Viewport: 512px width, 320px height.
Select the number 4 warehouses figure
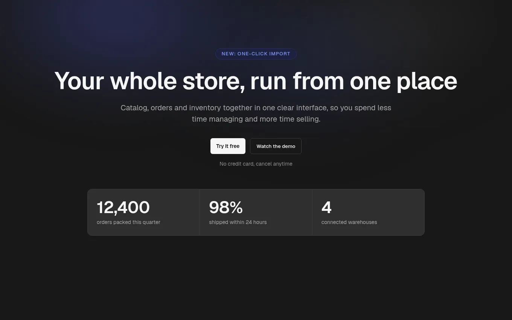click(x=326, y=207)
